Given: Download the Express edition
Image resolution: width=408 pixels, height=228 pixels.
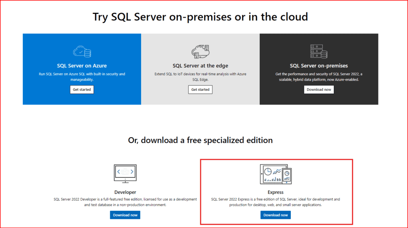Looking at the screenshot, I should (x=276, y=215).
